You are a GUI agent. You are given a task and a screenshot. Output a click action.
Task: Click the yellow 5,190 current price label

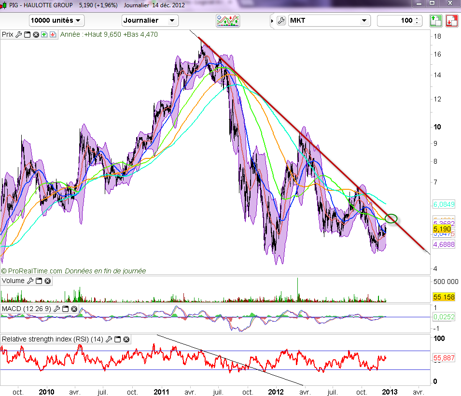coord(442,229)
